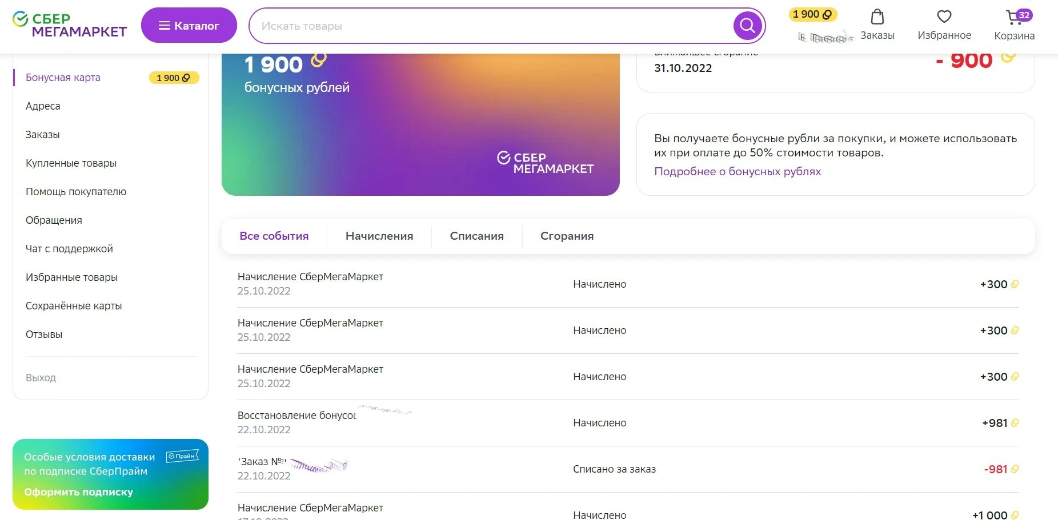Click the Заказ № entry dated 22.10.2022
The width and height of the screenshot is (1058, 520).
[x=628, y=469]
